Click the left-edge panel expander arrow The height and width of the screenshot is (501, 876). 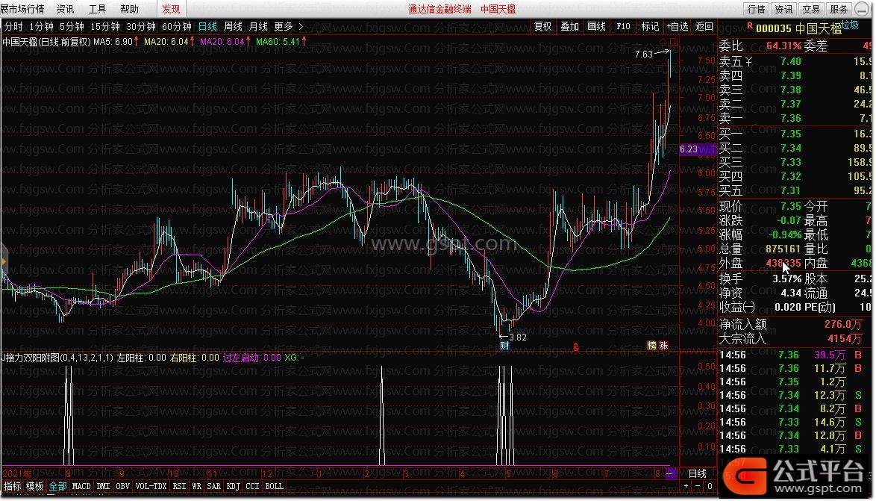[3, 261]
